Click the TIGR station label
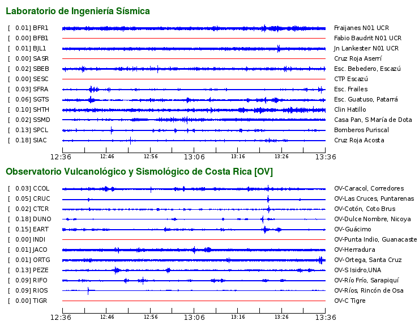 tap(40, 301)
